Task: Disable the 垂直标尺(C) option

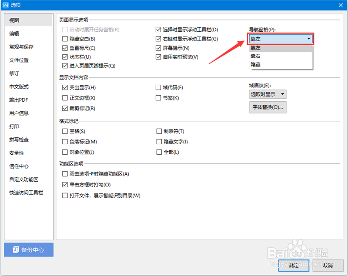Action: tap(65, 48)
